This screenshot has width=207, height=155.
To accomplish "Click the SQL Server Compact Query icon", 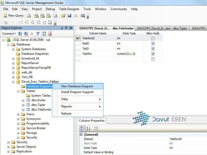I will 56,16.
